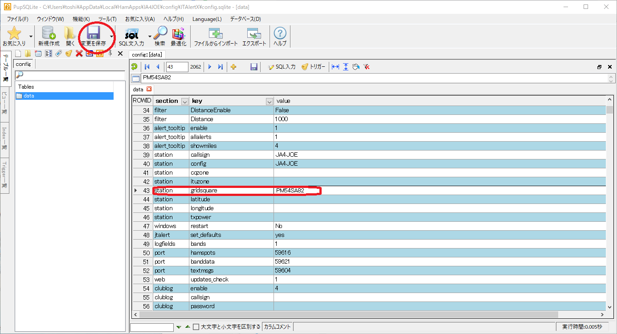Open the ツール(T) menu

pos(107,19)
